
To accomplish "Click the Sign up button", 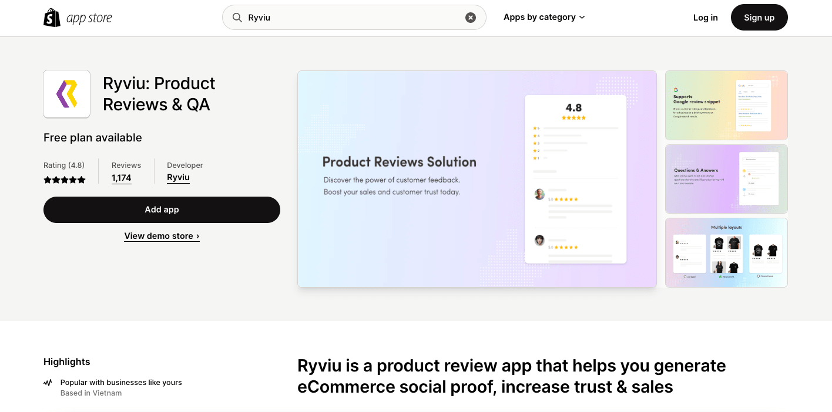I will coord(759,18).
